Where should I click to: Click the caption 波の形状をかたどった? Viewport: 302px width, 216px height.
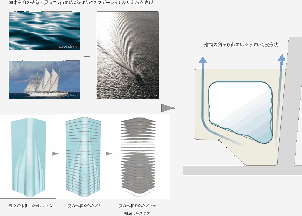pos(137,206)
